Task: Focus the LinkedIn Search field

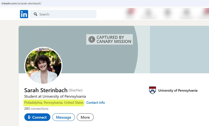Action: coord(63,14)
